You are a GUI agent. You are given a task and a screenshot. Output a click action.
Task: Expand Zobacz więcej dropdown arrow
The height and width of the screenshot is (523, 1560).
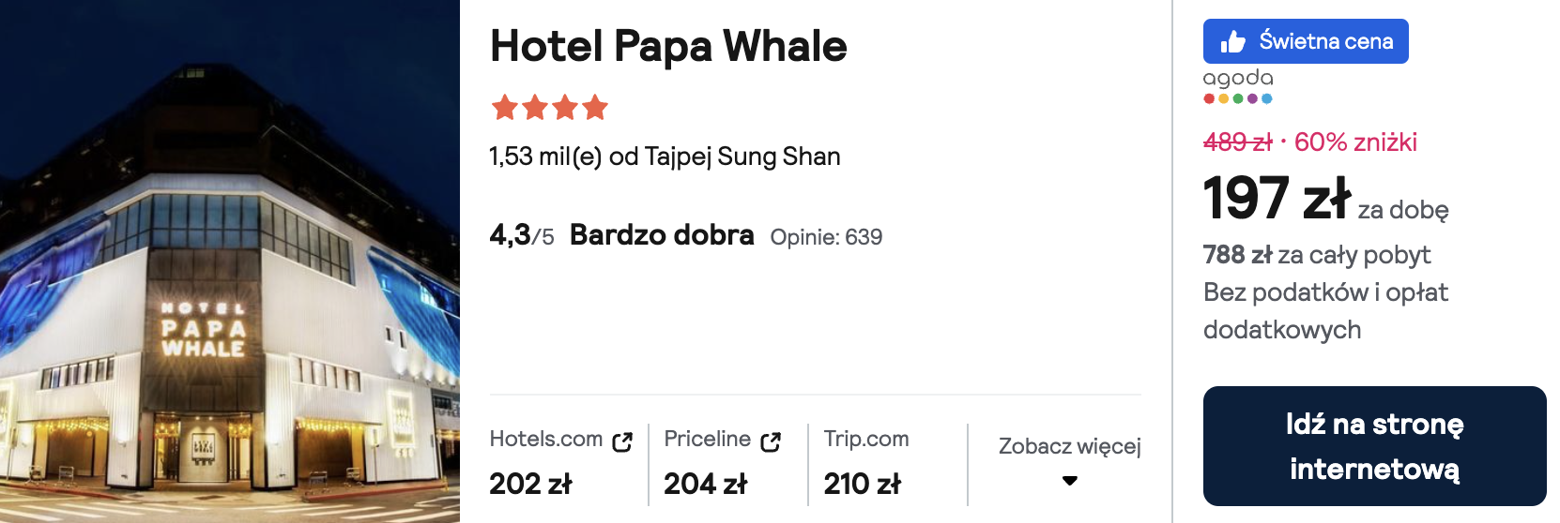(1069, 481)
